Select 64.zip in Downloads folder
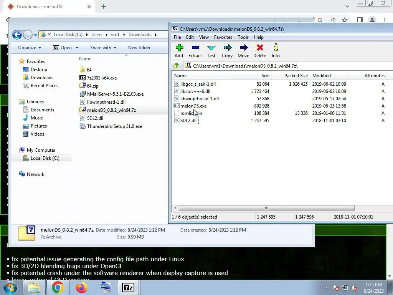This screenshot has width=393, height=295. [89, 86]
